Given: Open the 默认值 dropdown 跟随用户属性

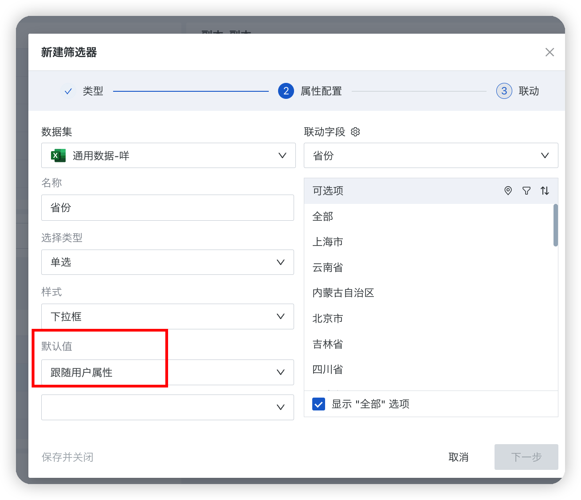Looking at the screenshot, I should click(168, 372).
